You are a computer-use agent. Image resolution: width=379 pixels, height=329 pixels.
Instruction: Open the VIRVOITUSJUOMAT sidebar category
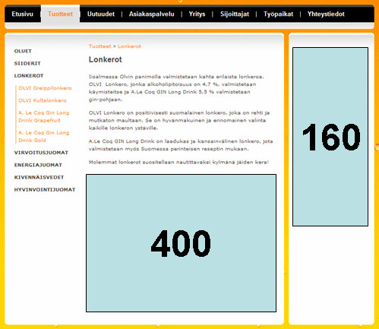click(41, 153)
